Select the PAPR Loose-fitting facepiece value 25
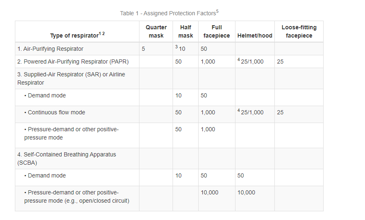This screenshot has width=365, height=220. 280,62
